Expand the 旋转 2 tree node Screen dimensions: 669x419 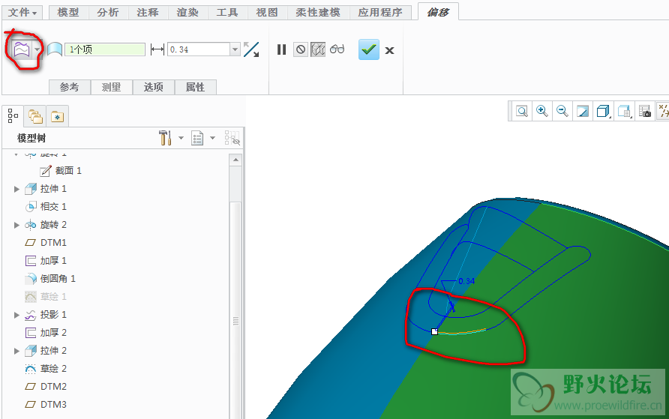point(16,225)
